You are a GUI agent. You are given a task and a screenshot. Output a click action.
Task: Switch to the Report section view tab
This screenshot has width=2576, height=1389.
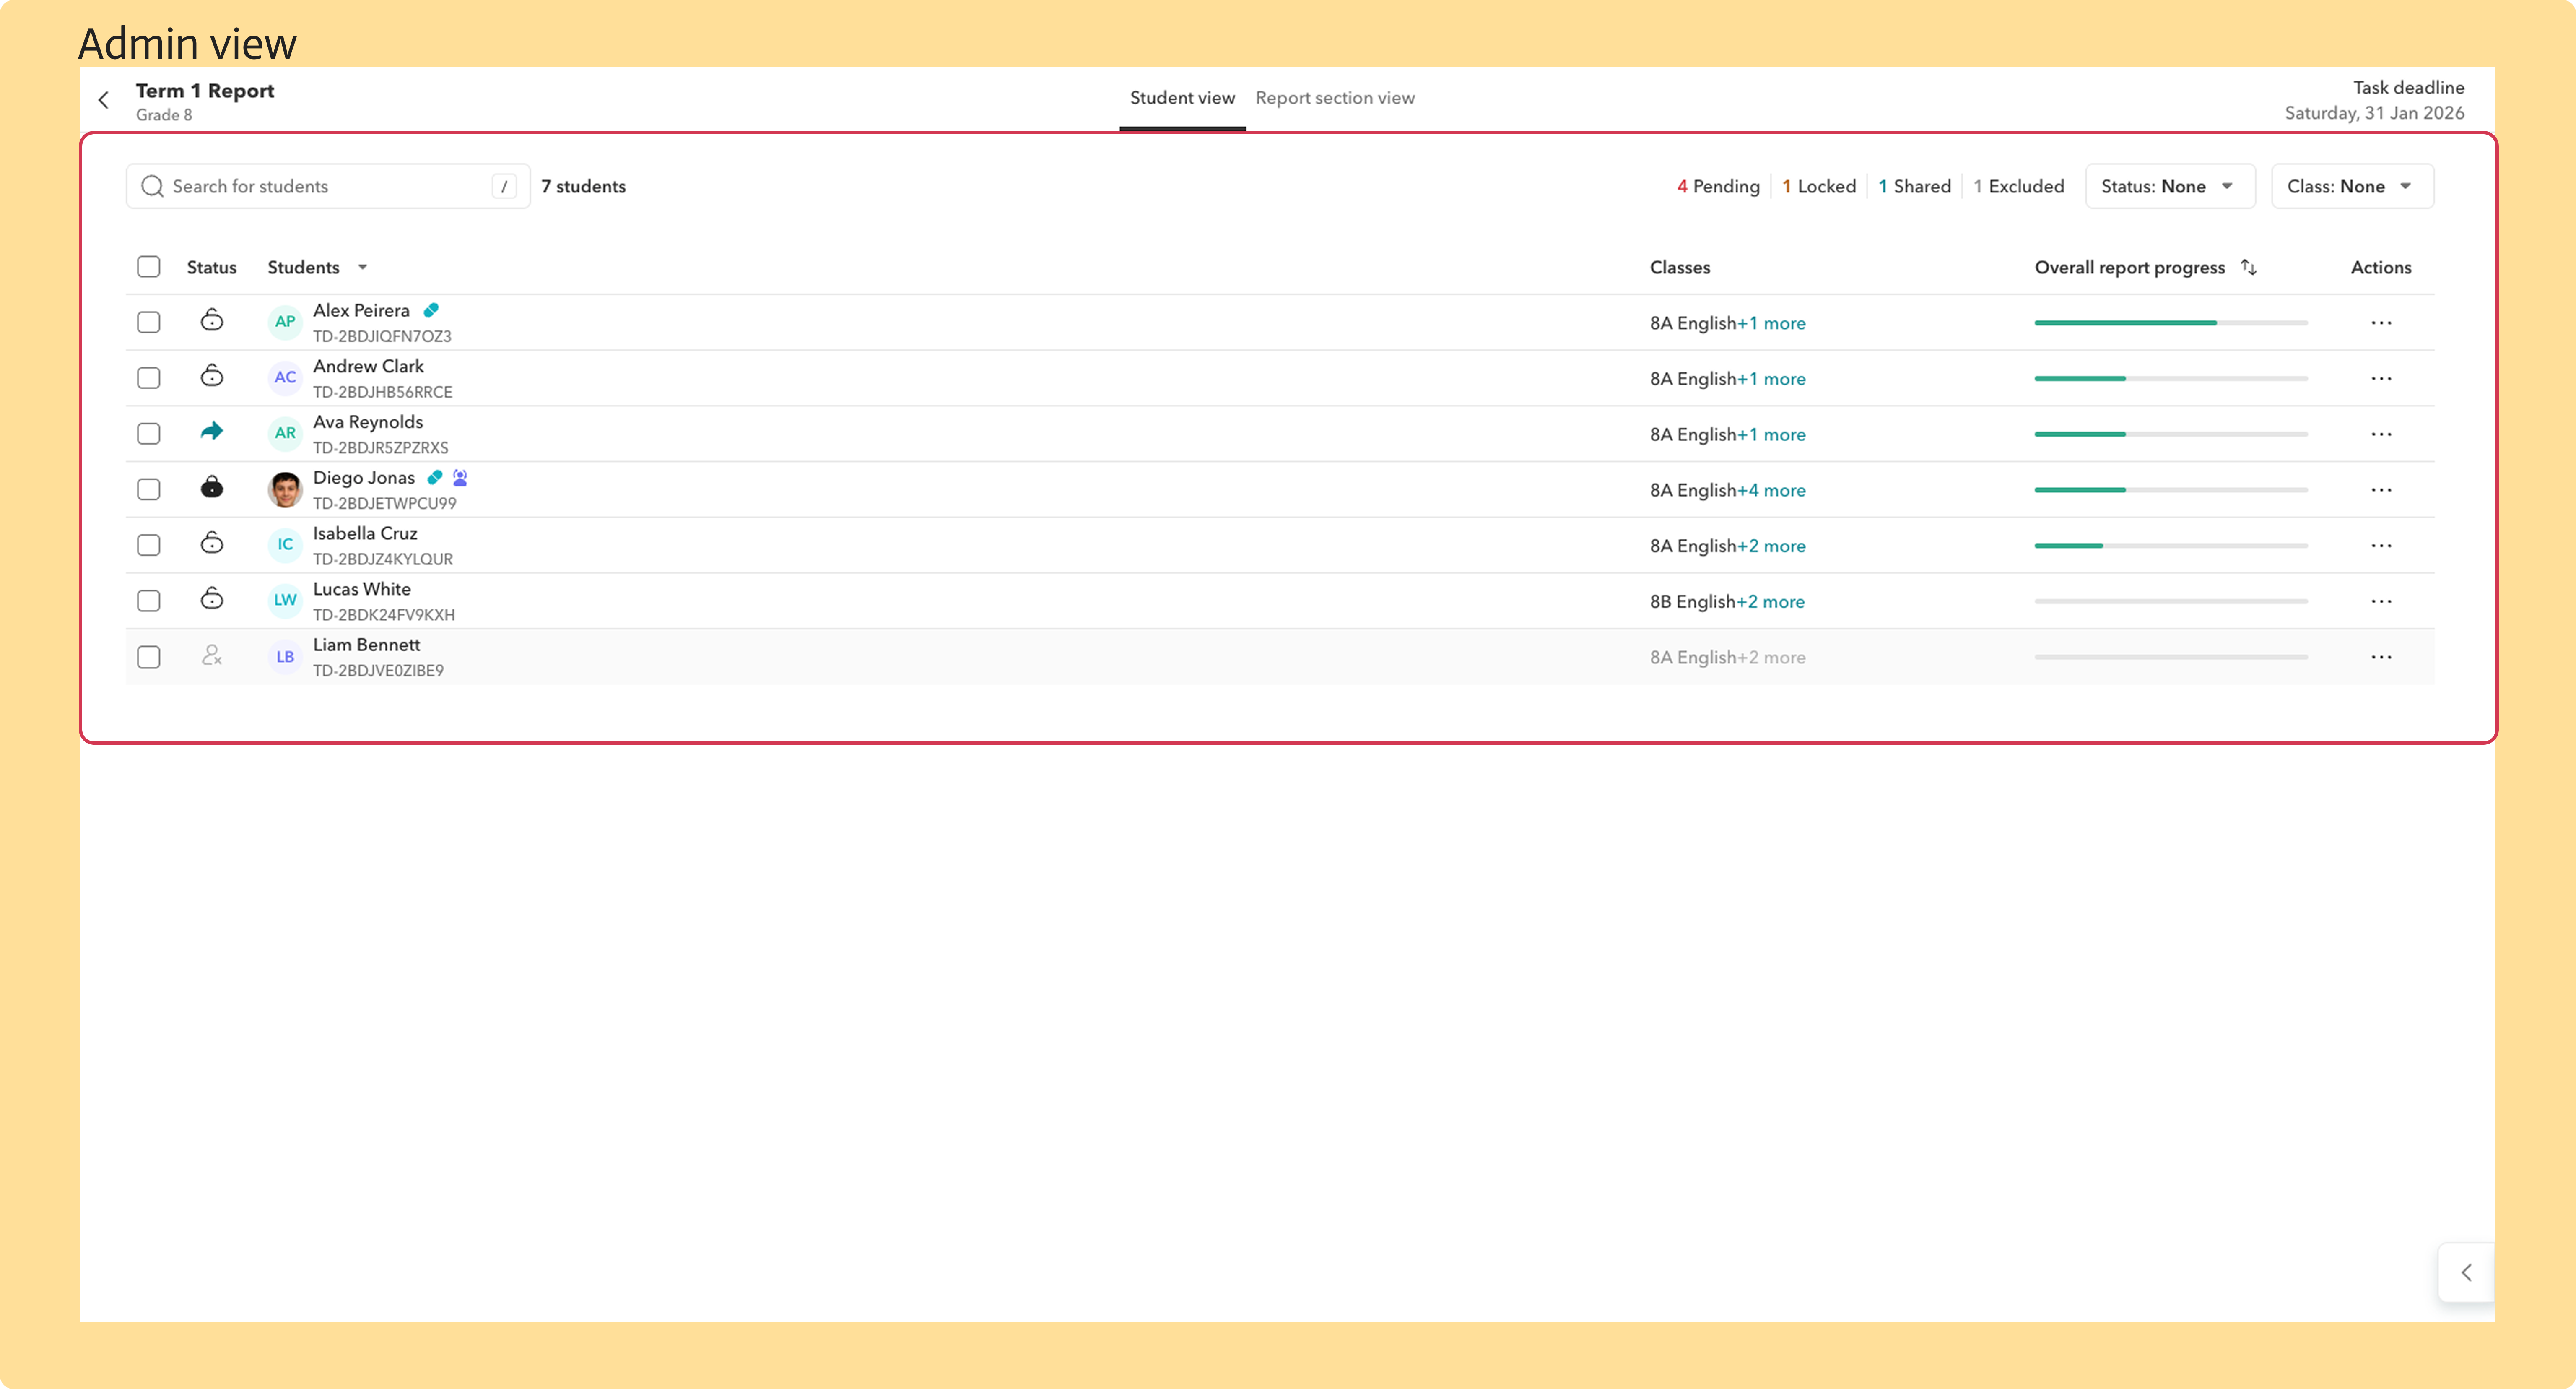point(1335,98)
